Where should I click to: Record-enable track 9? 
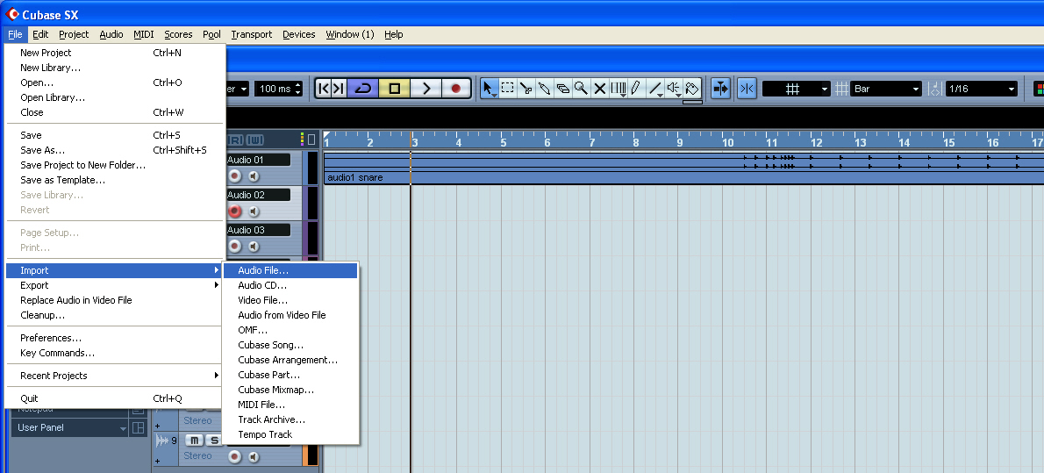pyautogui.click(x=234, y=456)
